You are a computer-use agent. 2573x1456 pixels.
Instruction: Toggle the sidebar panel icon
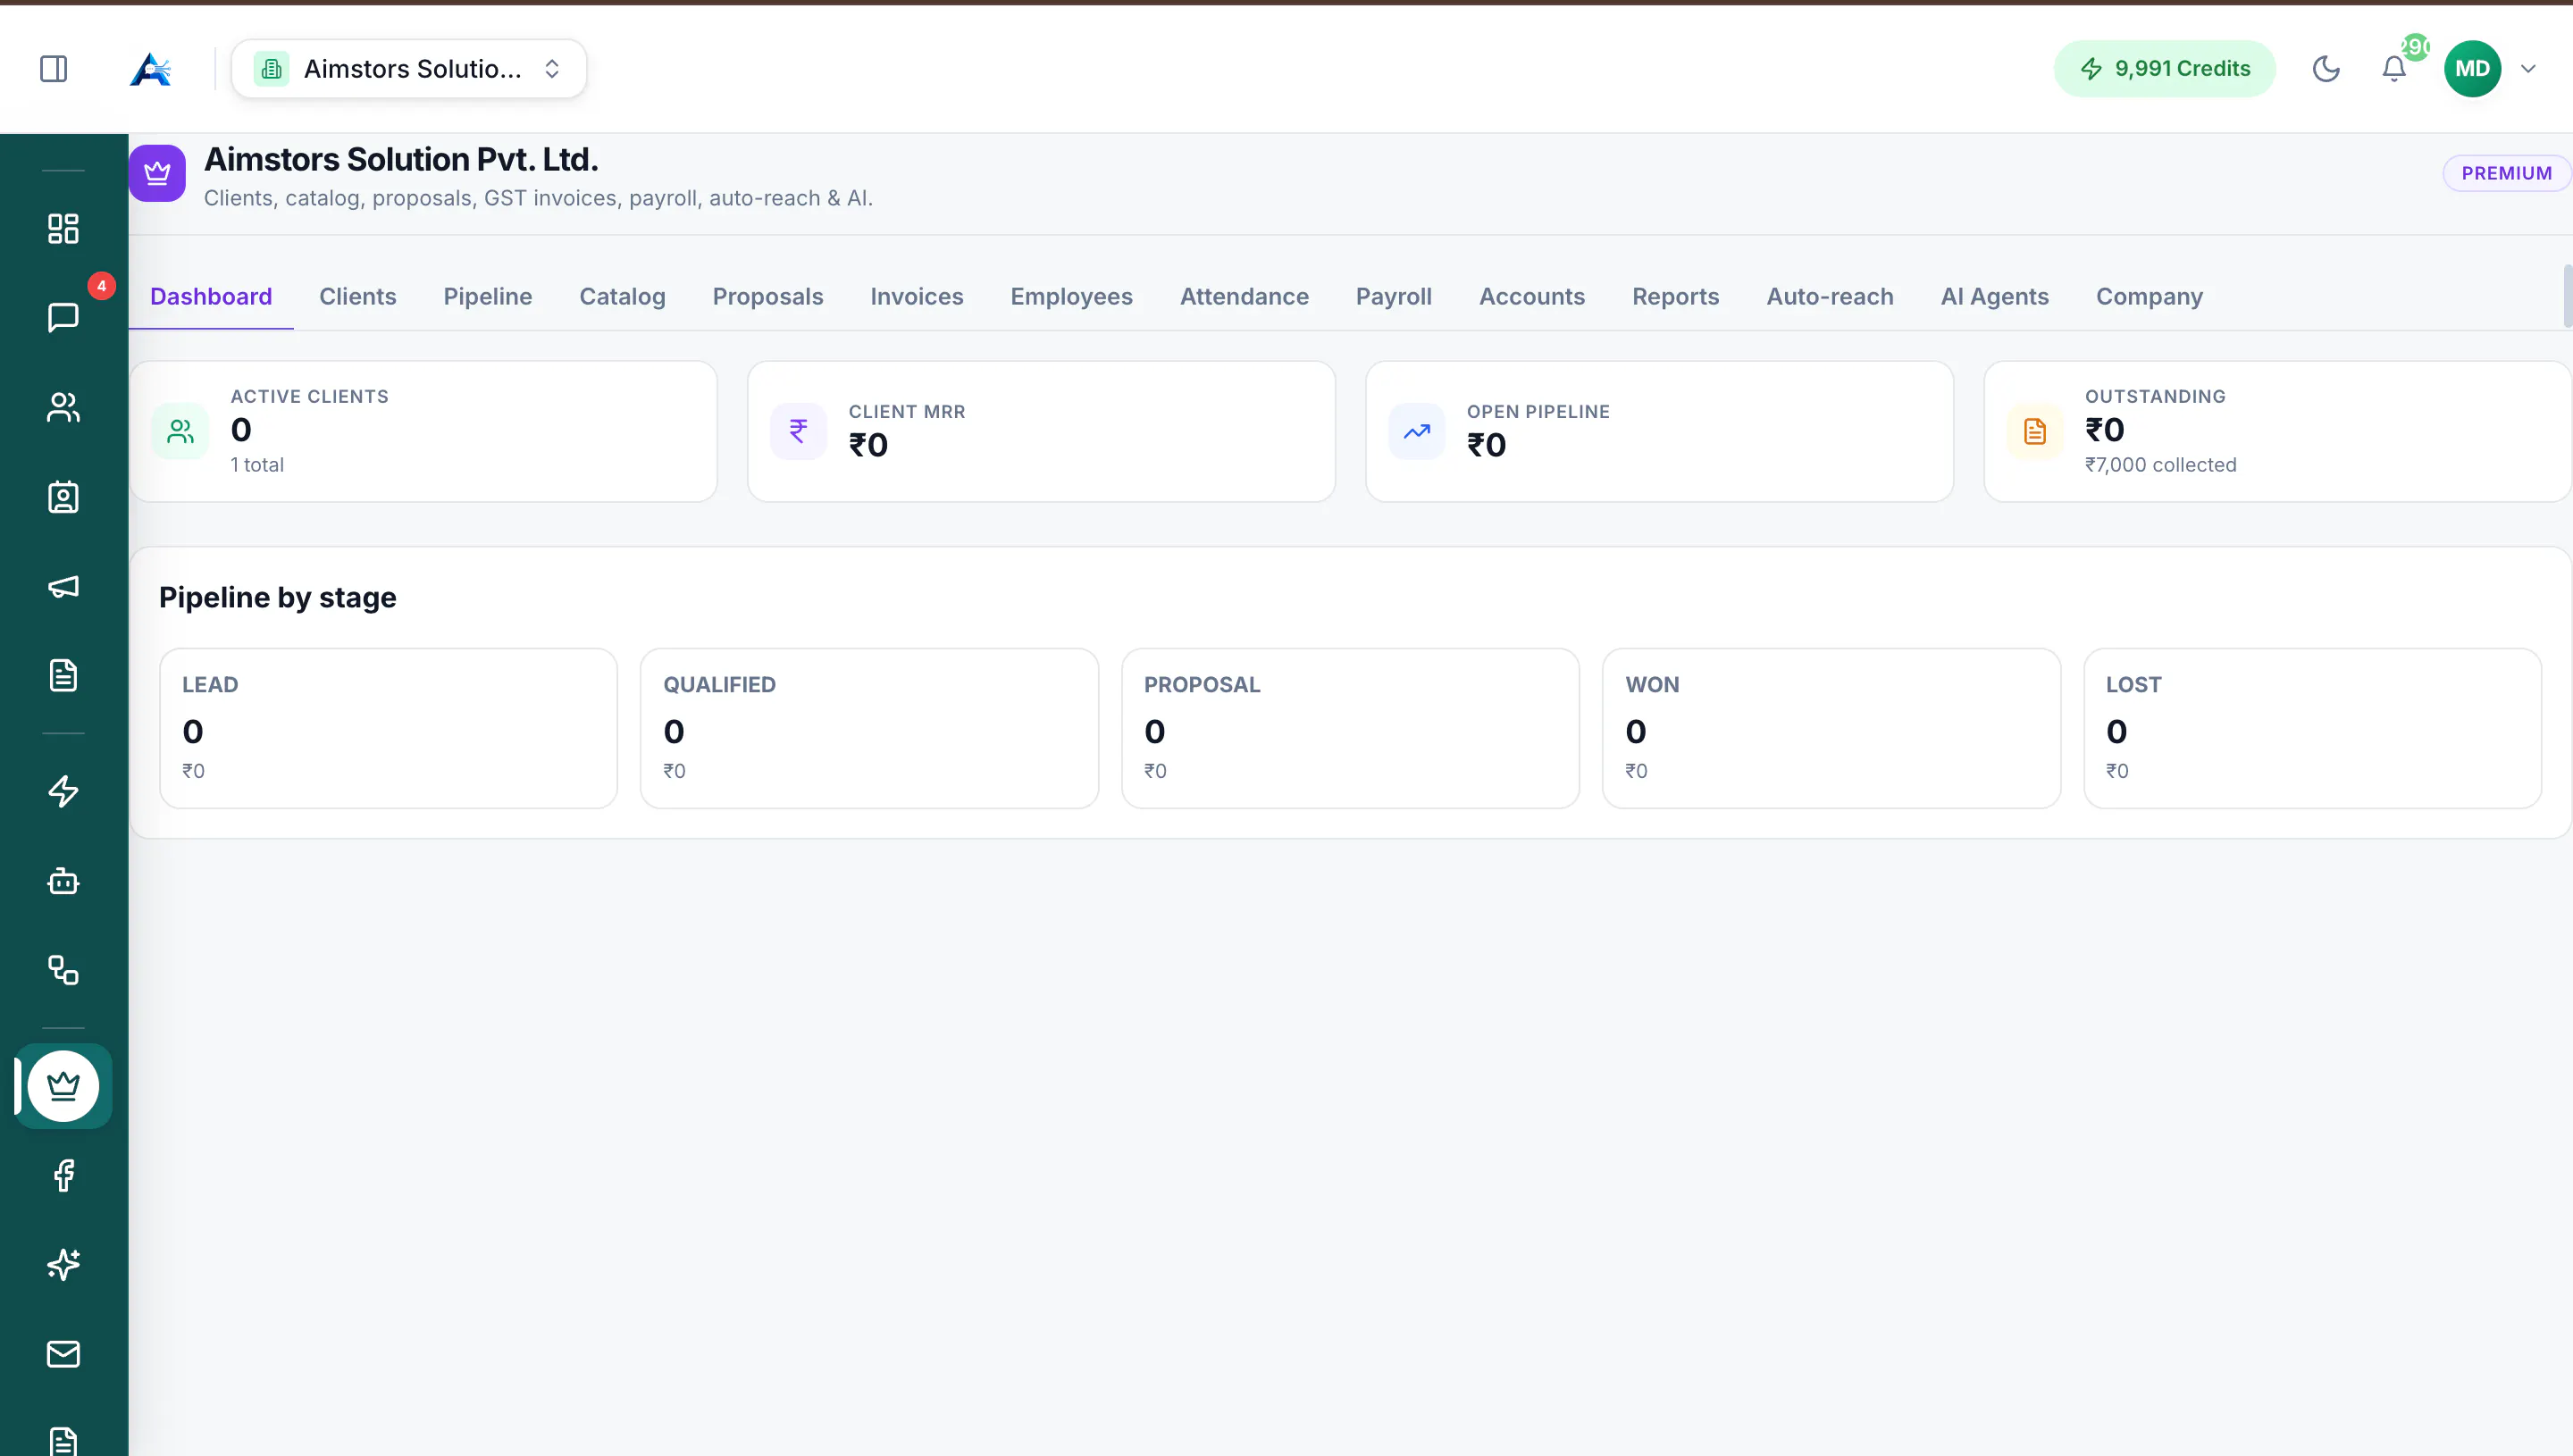coord(54,69)
